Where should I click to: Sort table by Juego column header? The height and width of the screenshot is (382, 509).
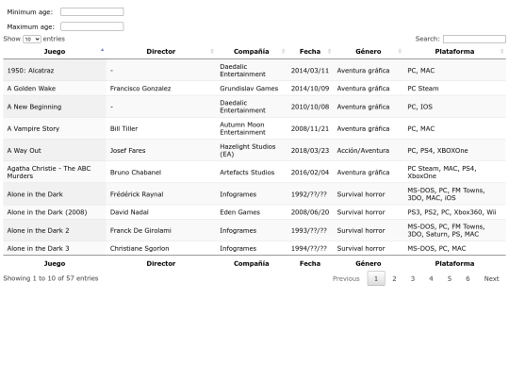(x=55, y=51)
